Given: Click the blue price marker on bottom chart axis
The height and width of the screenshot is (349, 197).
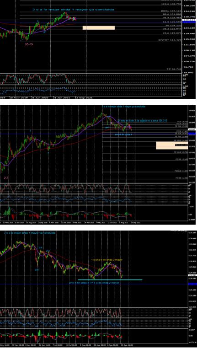Looking at the screenshot, I should coord(192,284).
